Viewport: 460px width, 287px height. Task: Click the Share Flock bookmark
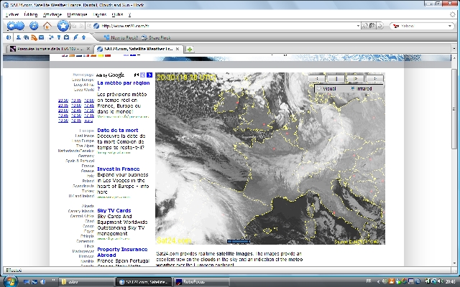coord(157,37)
